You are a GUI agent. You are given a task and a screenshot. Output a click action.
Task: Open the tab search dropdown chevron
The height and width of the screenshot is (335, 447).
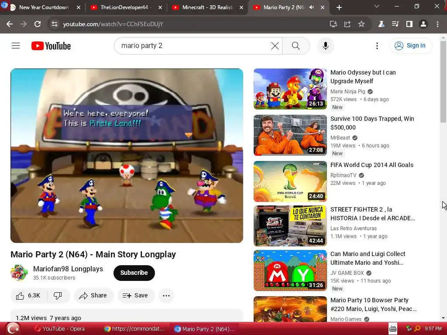coord(377,6)
